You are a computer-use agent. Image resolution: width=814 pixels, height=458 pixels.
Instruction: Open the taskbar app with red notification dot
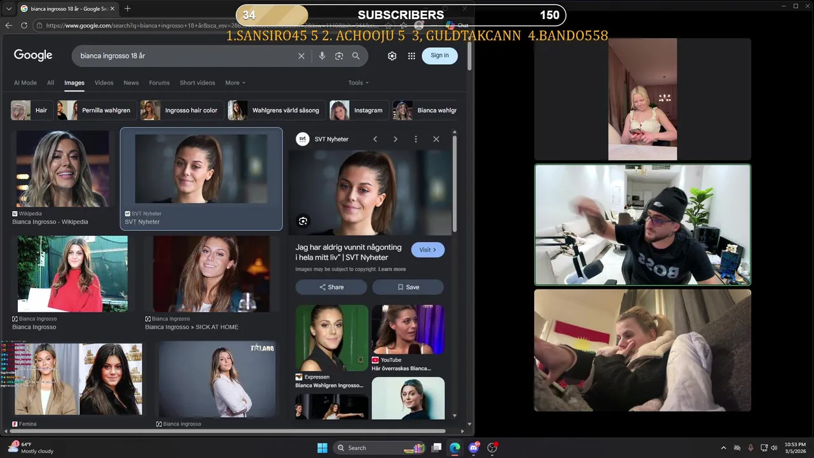pyautogui.click(x=492, y=448)
